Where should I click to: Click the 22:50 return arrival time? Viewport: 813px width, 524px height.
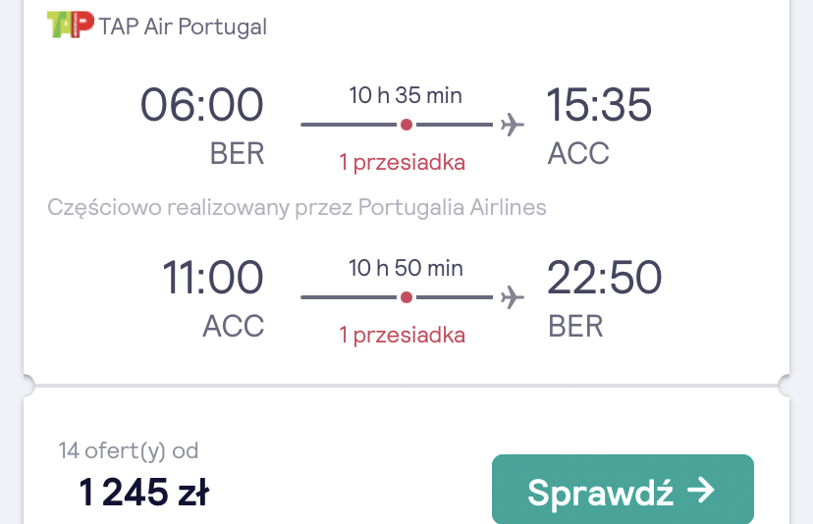[x=604, y=278]
